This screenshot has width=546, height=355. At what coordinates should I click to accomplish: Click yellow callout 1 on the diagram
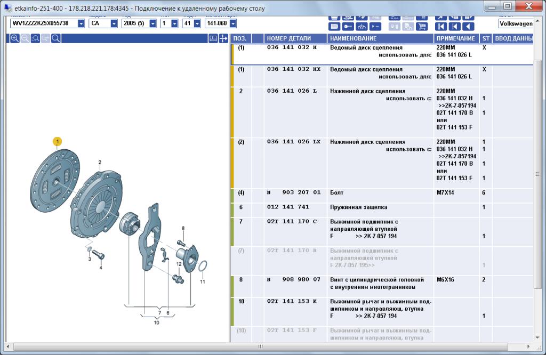(58, 142)
